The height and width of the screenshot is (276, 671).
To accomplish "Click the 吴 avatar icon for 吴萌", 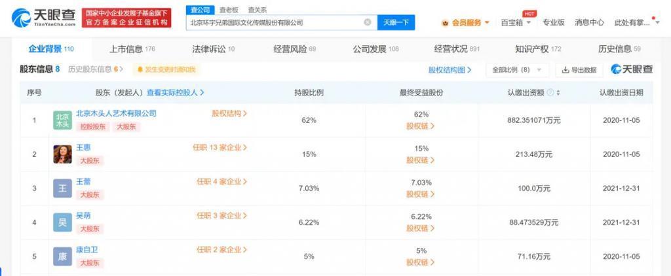I will 62,222.
